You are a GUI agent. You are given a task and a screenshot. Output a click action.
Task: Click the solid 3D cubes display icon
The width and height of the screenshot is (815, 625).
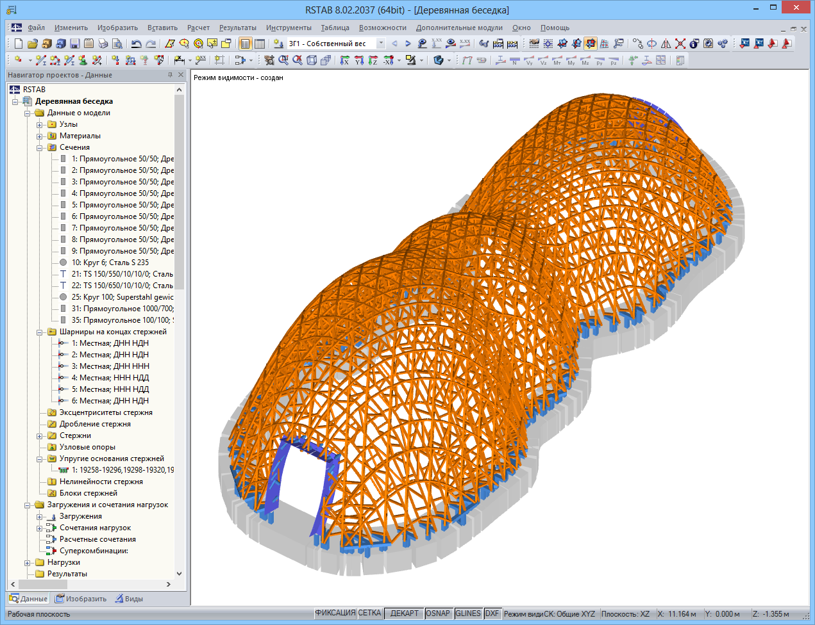pyautogui.click(x=326, y=60)
